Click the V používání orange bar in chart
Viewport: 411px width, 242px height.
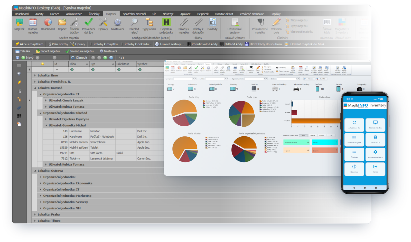pyautogui.click(x=316, y=121)
